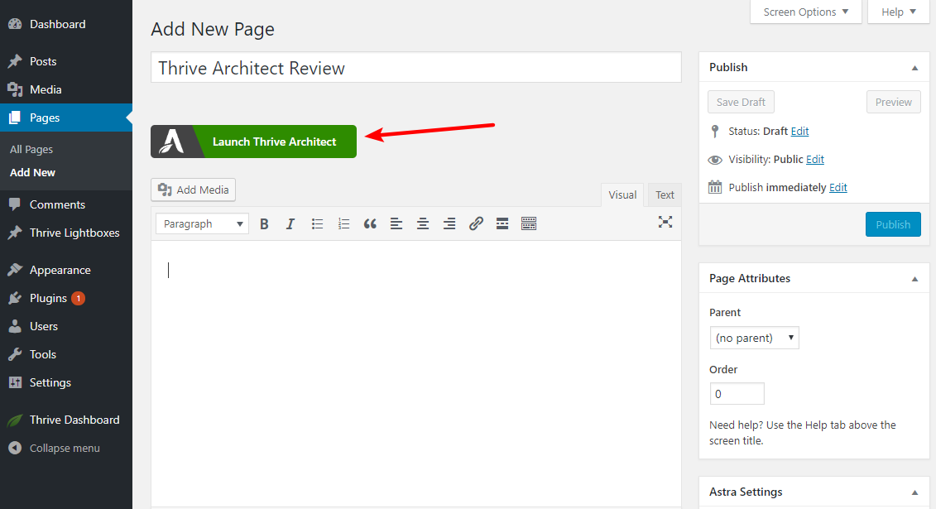Open the Thrive Dashboard menu label

(x=74, y=420)
